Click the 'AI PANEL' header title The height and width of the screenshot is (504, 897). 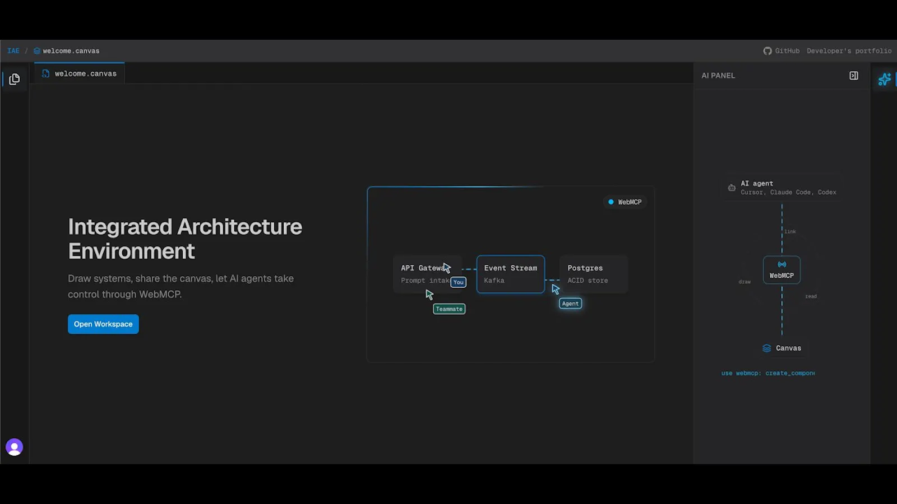(718, 76)
